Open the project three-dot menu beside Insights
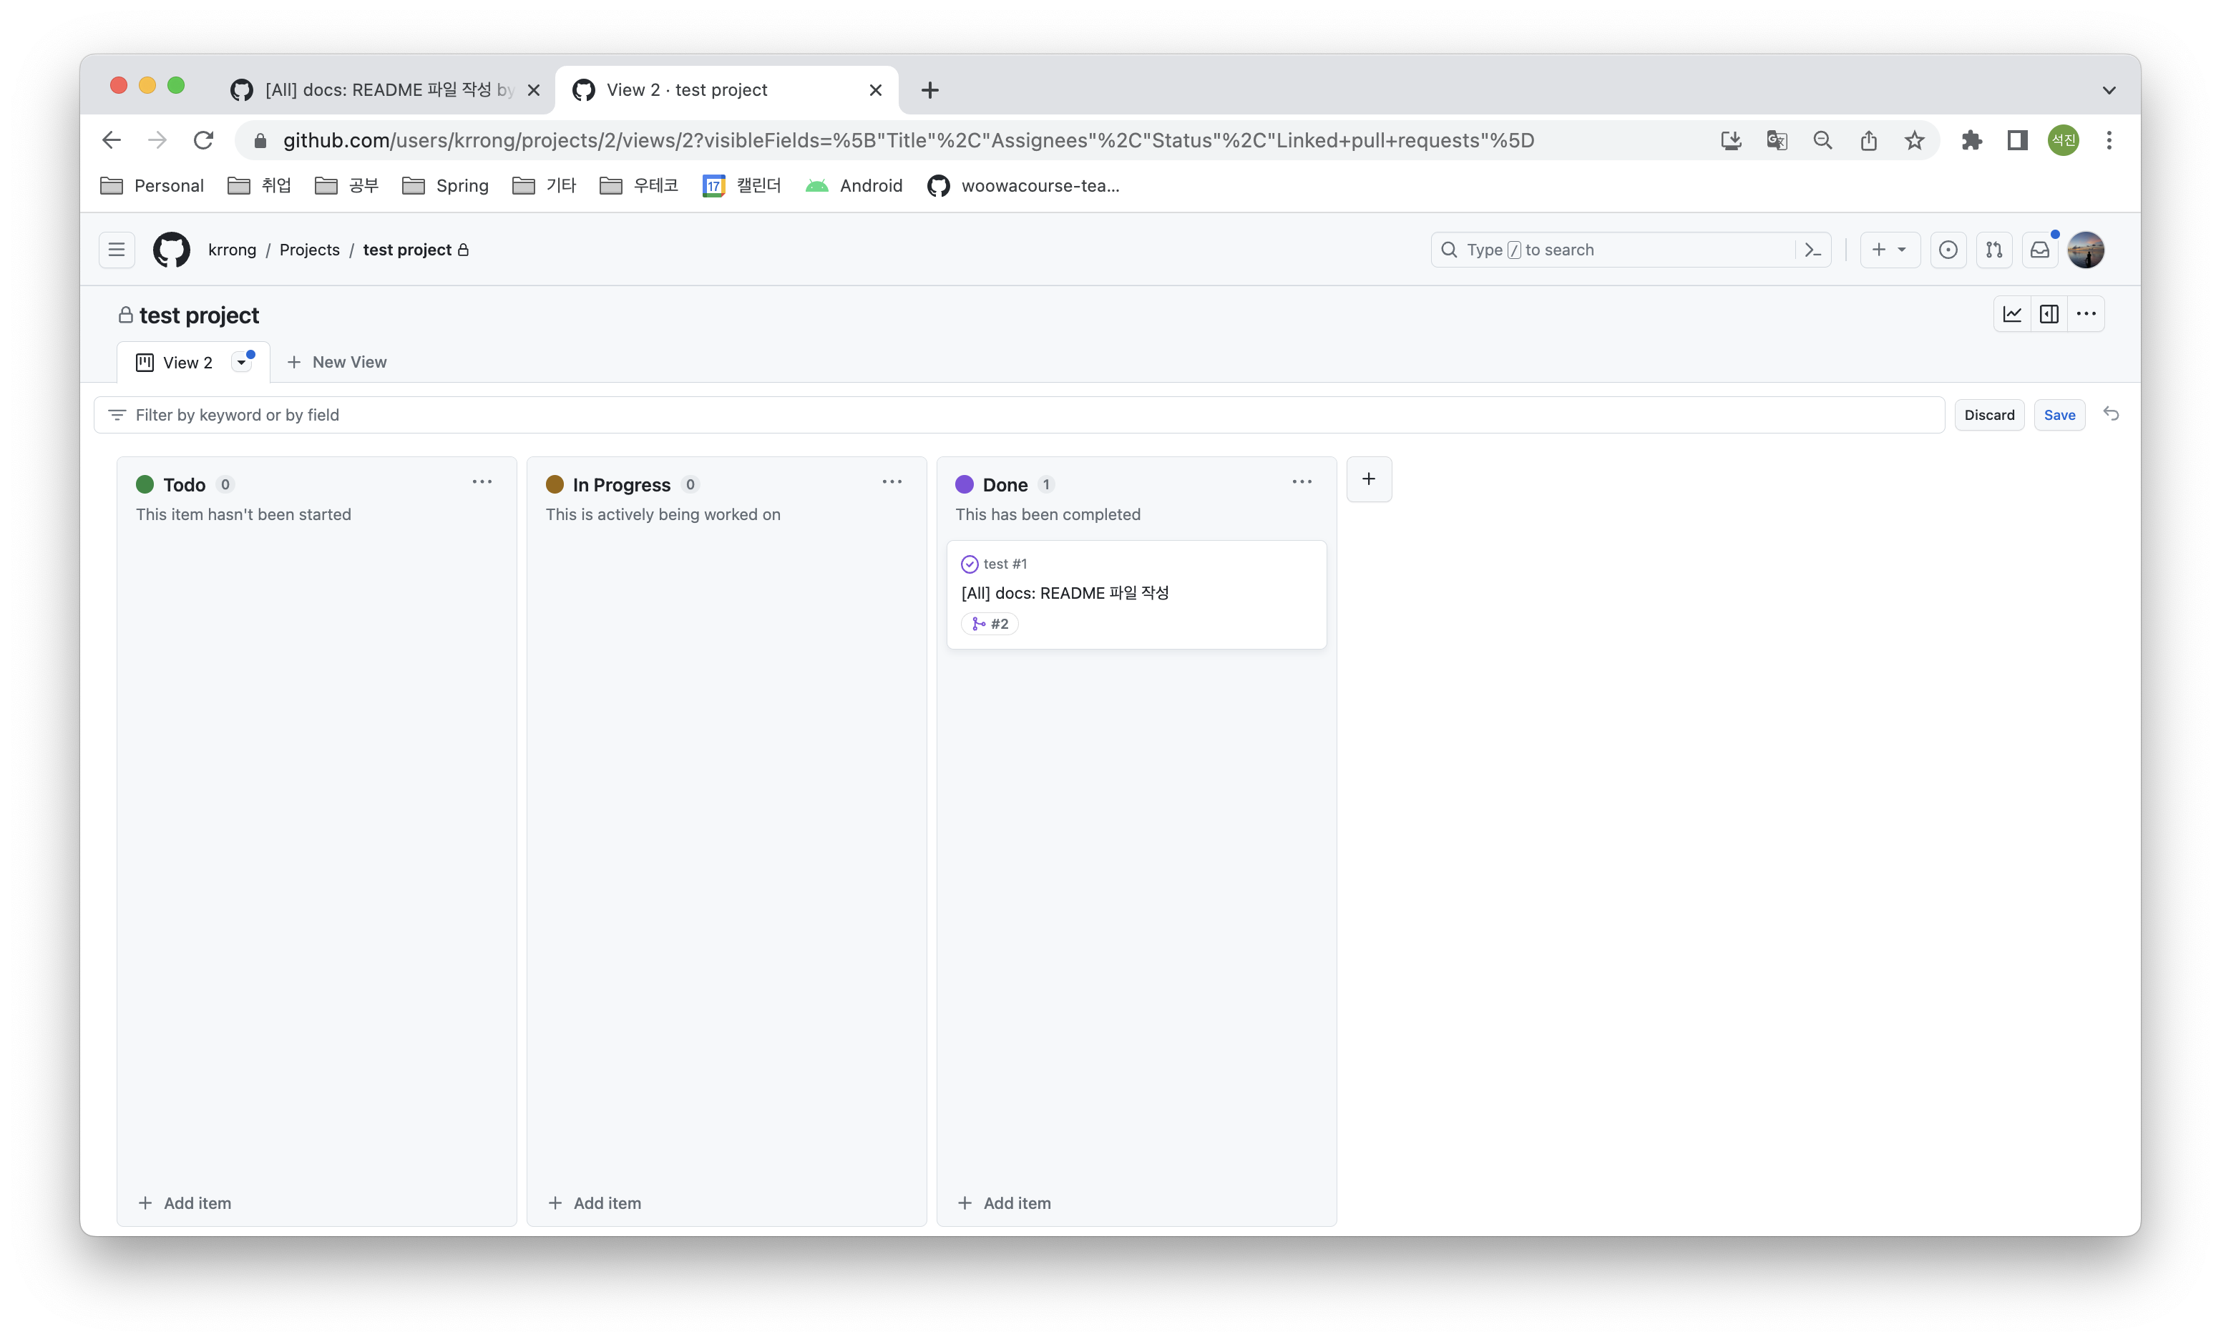 (2086, 313)
